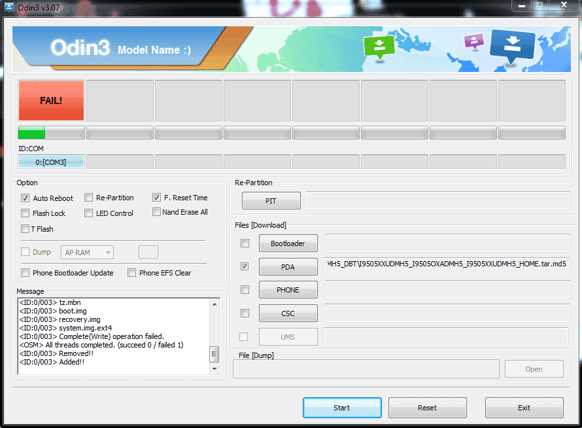The height and width of the screenshot is (428, 582).
Task: Click the 'All threads completed' log line
Action: coord(101,345)
